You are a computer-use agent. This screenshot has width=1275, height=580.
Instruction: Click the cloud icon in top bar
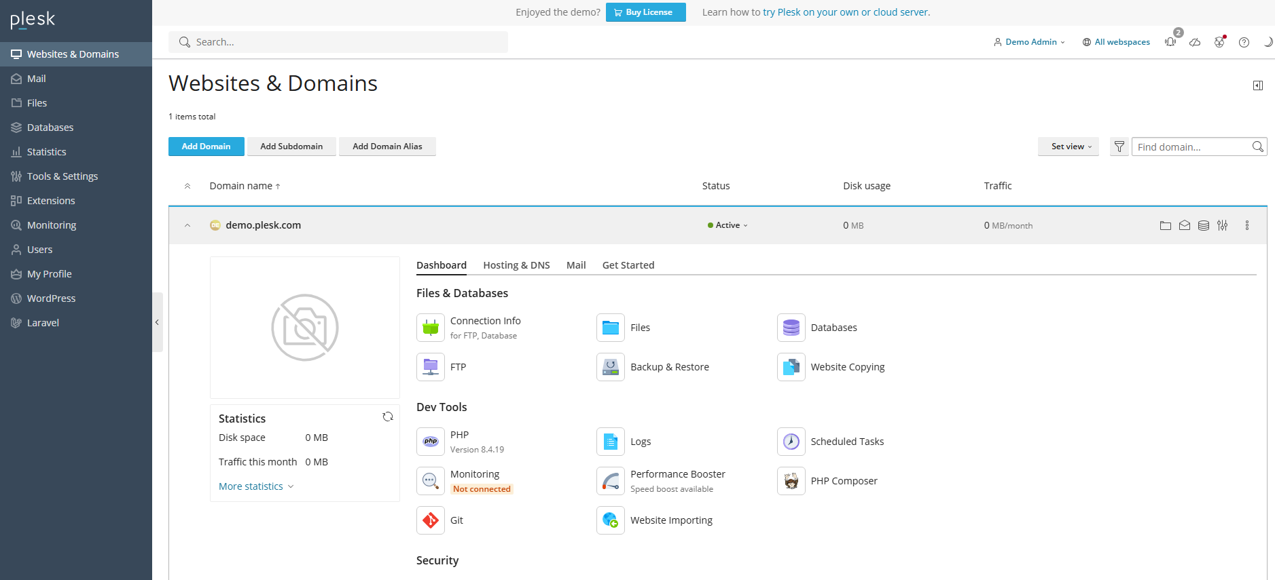[x=1195, y=42]
